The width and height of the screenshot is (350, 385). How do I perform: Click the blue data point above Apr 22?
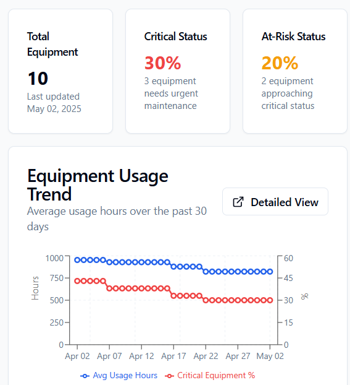point(206,272)
